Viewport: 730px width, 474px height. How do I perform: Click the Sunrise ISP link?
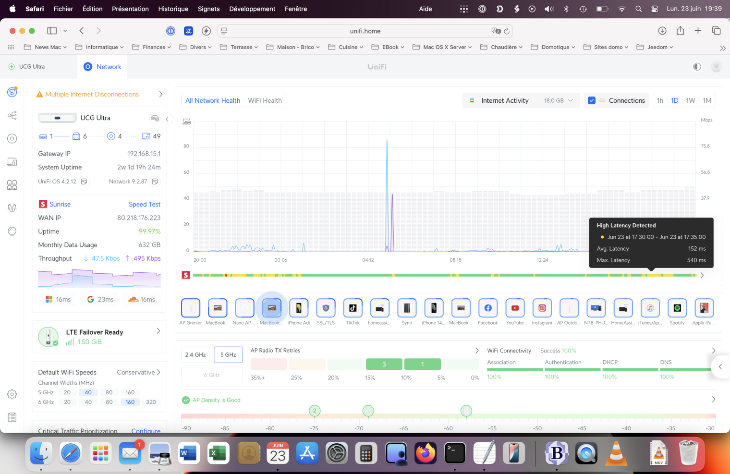coord(60,205)
